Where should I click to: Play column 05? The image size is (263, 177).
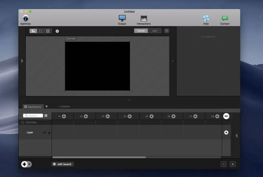pyautogui.click(x=152, y=116)
